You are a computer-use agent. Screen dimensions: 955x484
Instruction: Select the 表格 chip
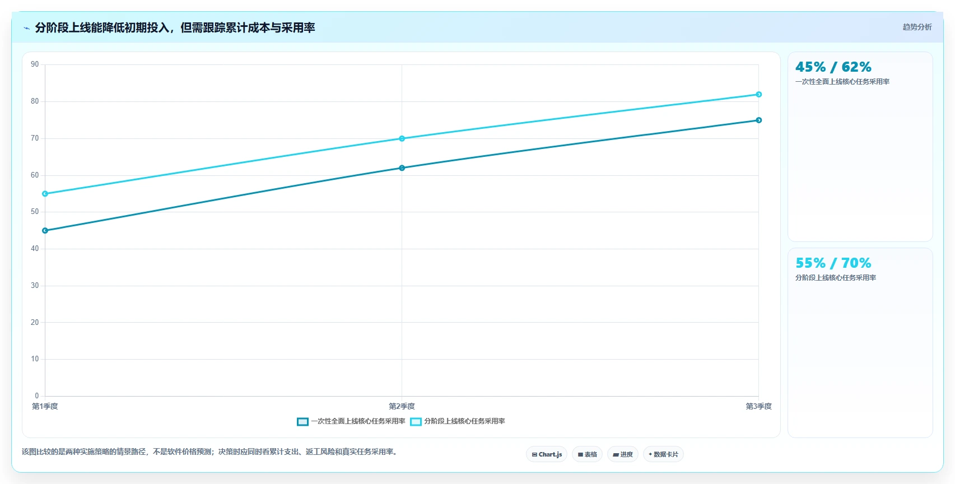click(587, 454)
